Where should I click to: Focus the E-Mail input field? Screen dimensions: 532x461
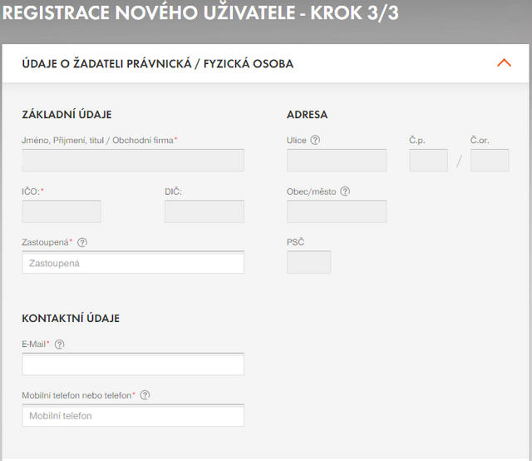point(133,364)
